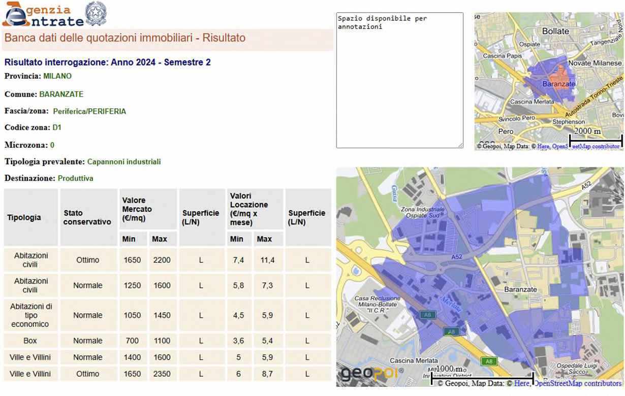Click the Zona Industriale Ospiate Sud label

422,213
